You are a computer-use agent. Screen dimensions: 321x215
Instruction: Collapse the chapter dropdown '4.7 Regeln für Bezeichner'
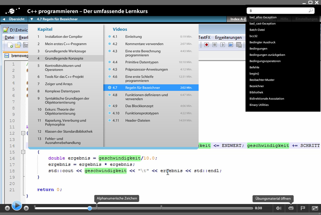(32, 19)
